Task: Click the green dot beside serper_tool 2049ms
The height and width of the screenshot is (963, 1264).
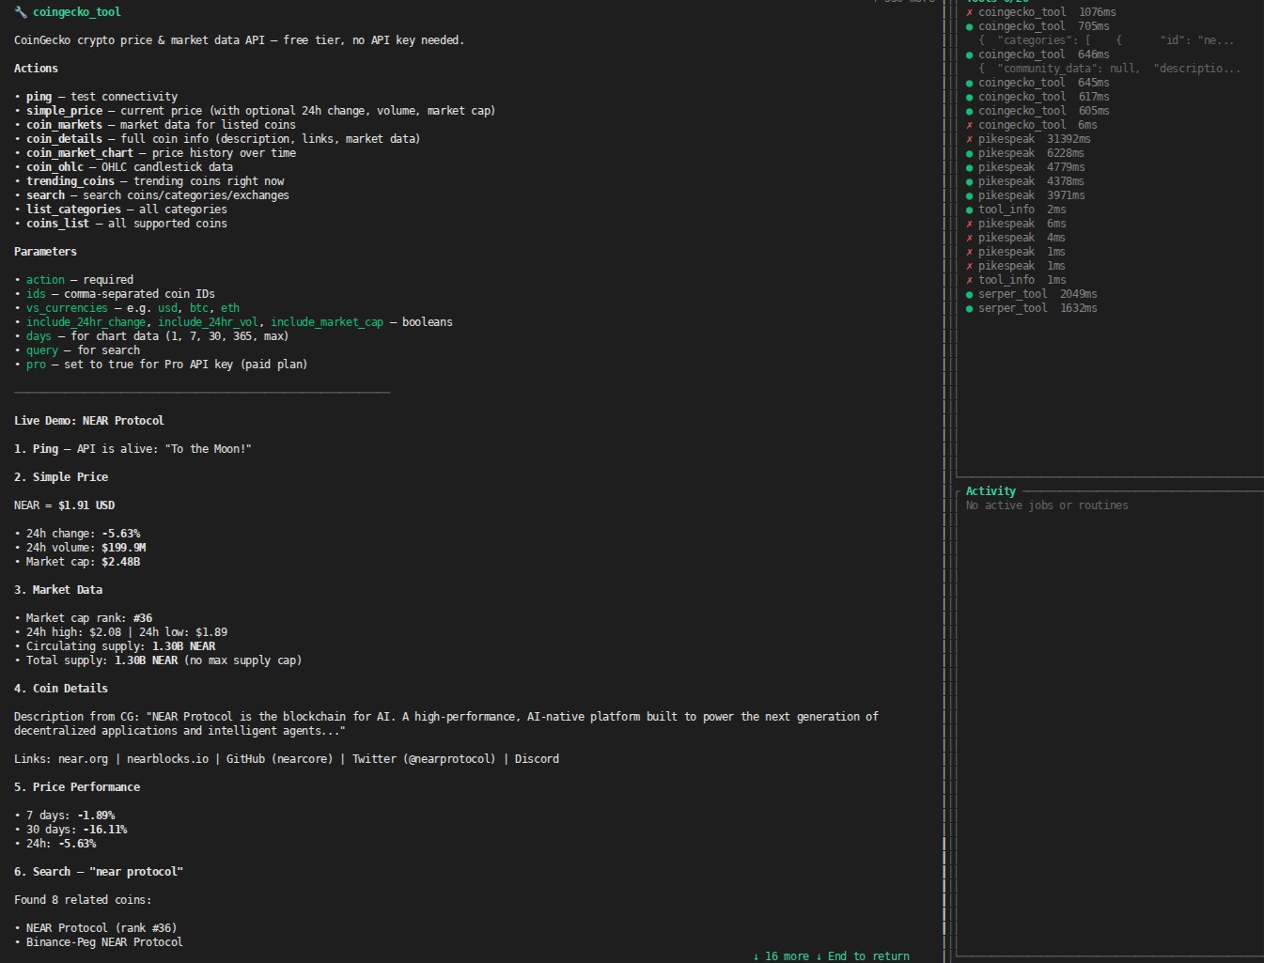Action: (969, 294)
